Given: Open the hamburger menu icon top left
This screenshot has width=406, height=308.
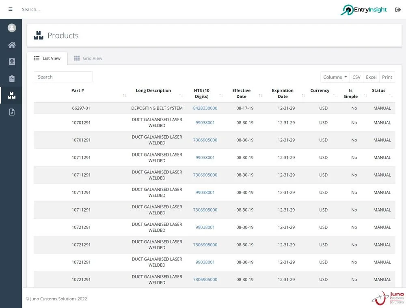Looking at the screenshot, I should point(10,9).
